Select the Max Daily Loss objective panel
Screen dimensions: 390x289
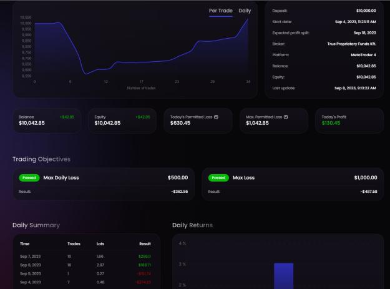coord(104,184)
